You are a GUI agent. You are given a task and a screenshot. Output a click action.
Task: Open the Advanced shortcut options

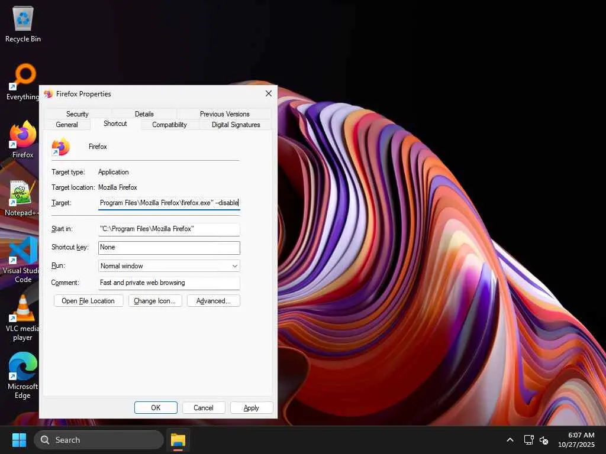point(213,301)
